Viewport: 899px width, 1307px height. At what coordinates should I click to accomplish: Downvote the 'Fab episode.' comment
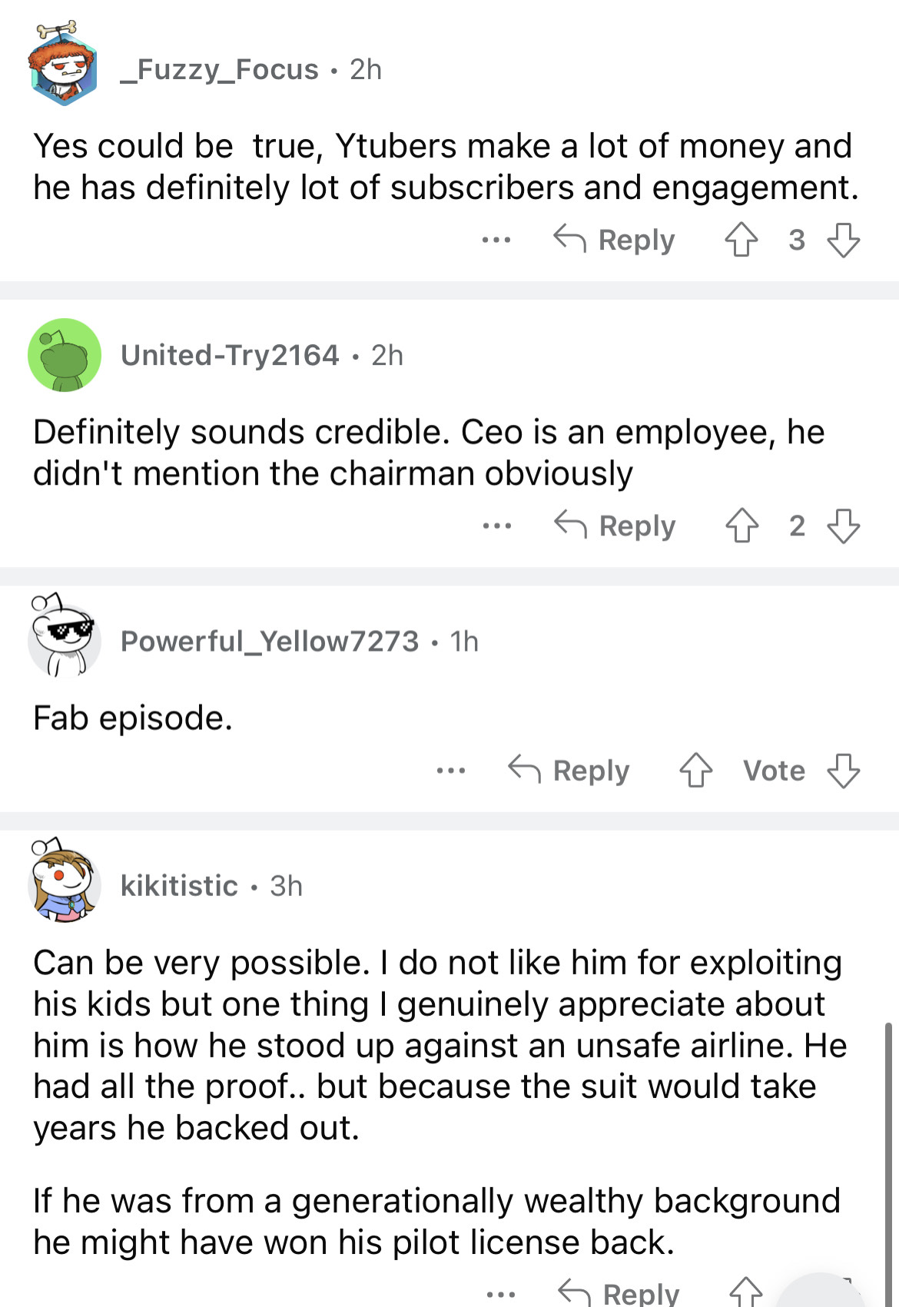pos(843,770)
